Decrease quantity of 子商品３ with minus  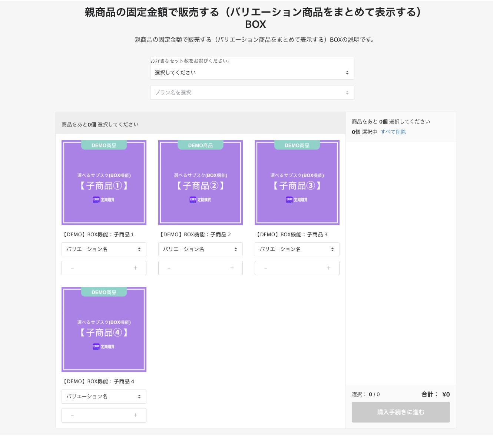tap(265, 268)
